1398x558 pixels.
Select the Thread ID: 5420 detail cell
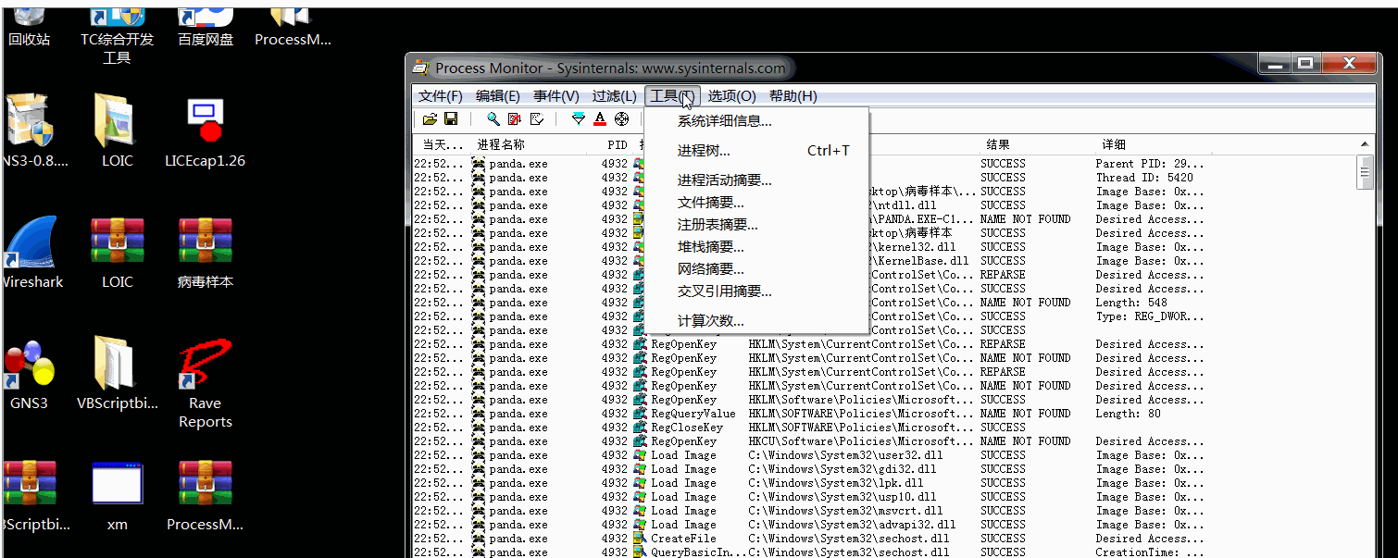[x=1144, y=178]
